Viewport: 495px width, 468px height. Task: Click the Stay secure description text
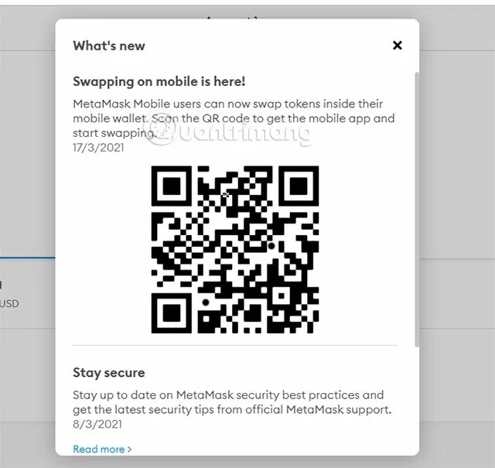(x=232, y=402)
